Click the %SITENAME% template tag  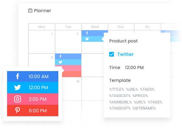click(x=144, y=108)
